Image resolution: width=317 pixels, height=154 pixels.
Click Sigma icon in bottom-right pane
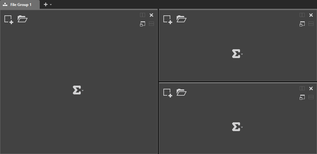point(236,127)
